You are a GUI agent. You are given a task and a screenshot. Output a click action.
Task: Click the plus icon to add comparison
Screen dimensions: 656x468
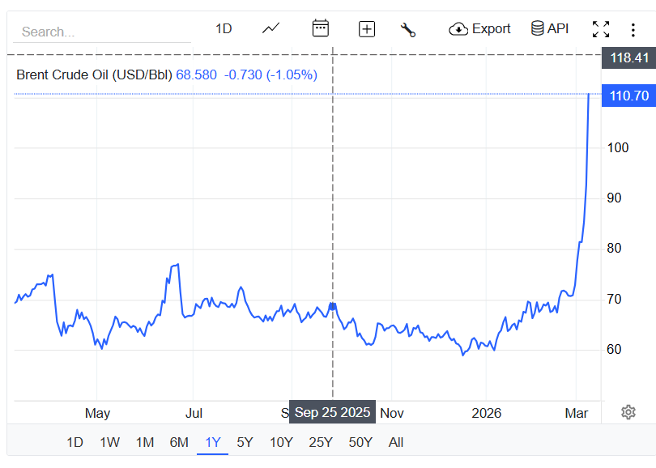[367, 29]
